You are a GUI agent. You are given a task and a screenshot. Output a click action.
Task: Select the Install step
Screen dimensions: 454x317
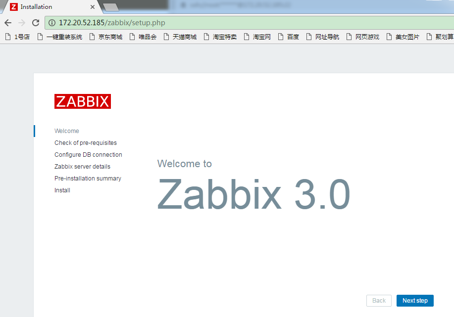pyautogui.click(x=62, y=190)
